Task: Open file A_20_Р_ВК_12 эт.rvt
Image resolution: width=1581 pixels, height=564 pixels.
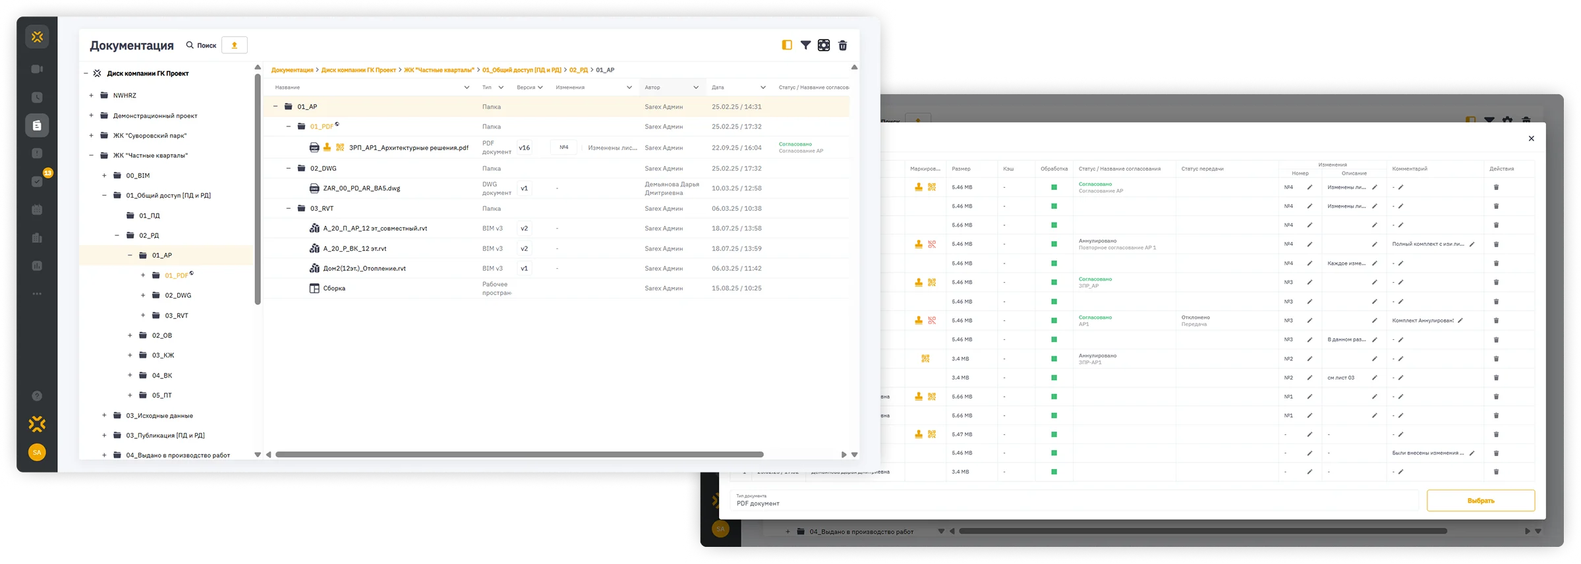Action: [355, 248]
